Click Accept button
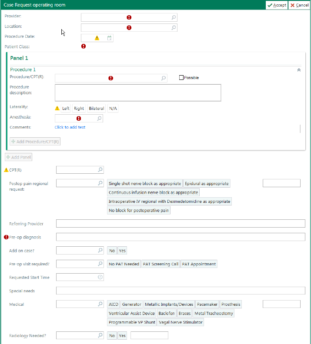311x344 pixels. pos(277,5)
